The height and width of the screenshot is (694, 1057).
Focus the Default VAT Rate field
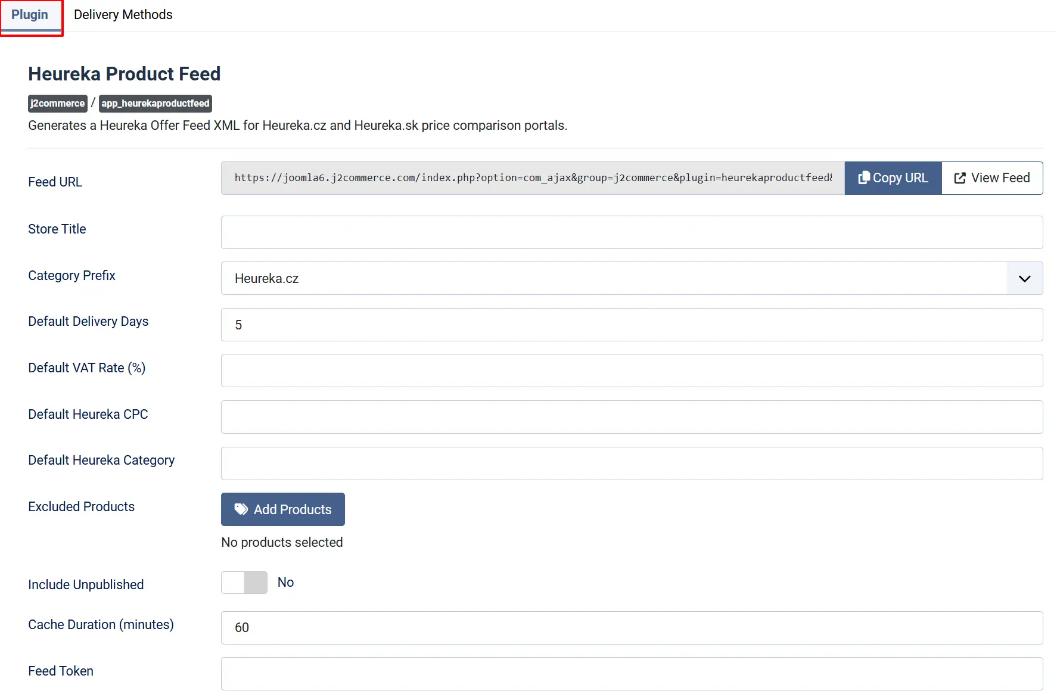632,371
